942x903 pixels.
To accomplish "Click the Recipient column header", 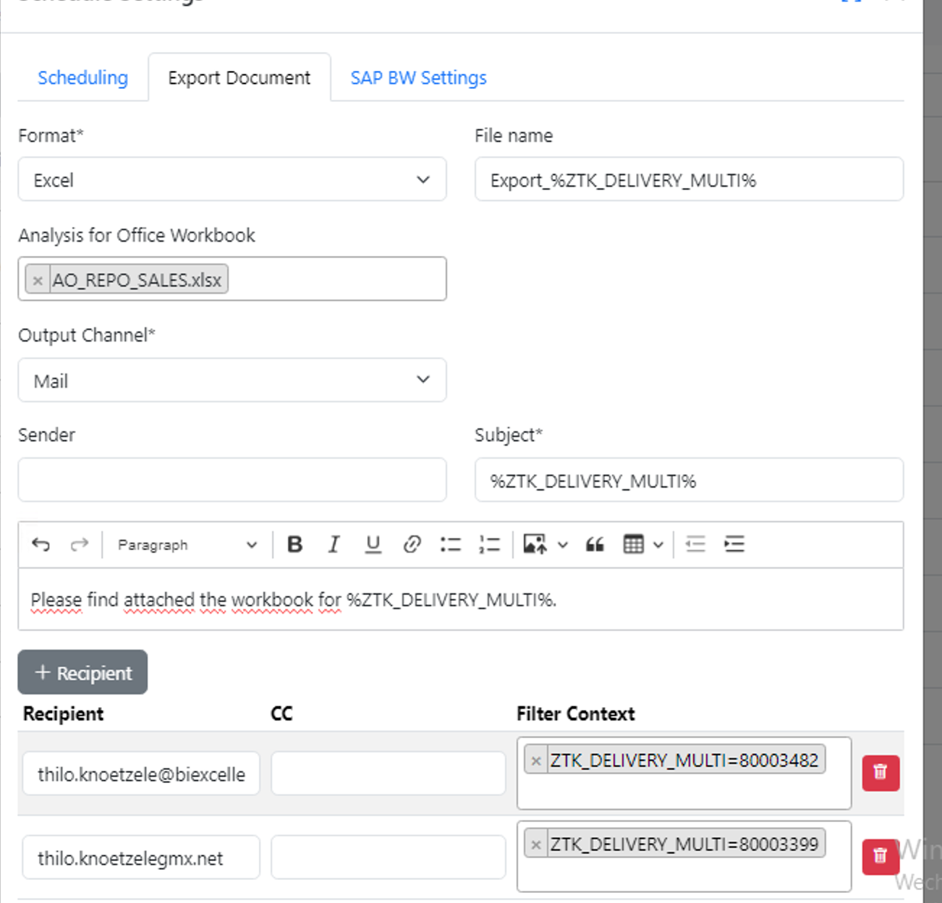I will [64, 713].
